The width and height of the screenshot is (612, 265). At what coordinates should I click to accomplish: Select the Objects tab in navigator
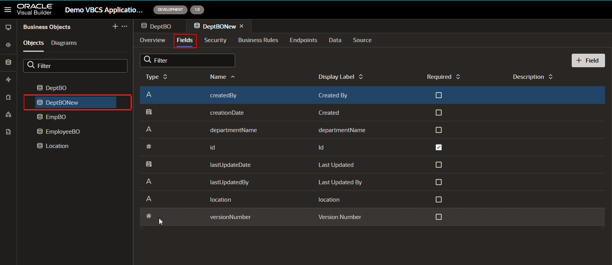coord(33,43)
